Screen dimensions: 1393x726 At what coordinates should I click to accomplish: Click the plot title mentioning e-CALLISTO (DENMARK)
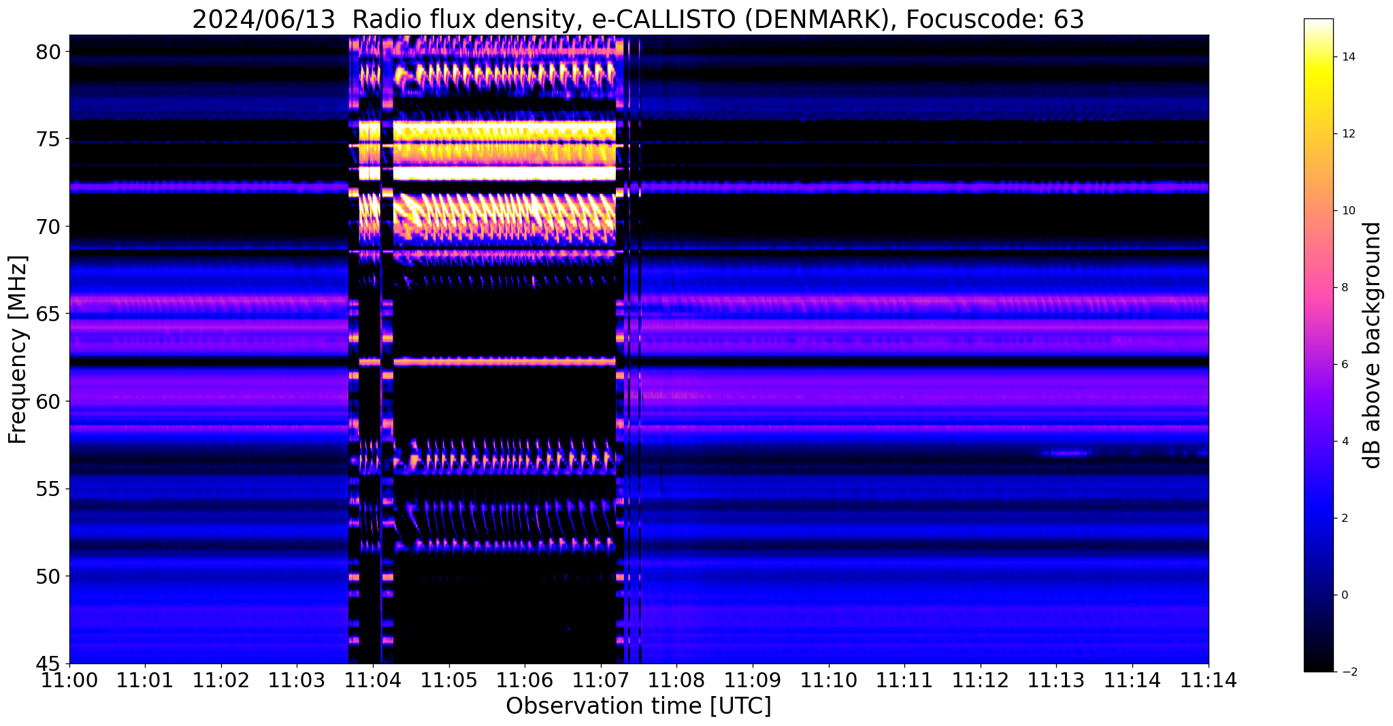tap(638, 19)
